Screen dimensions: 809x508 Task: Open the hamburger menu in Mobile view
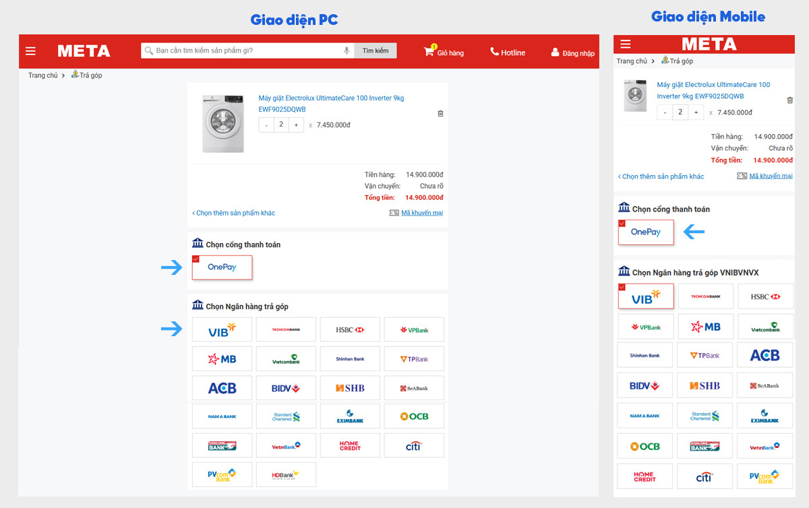[626, 44]
